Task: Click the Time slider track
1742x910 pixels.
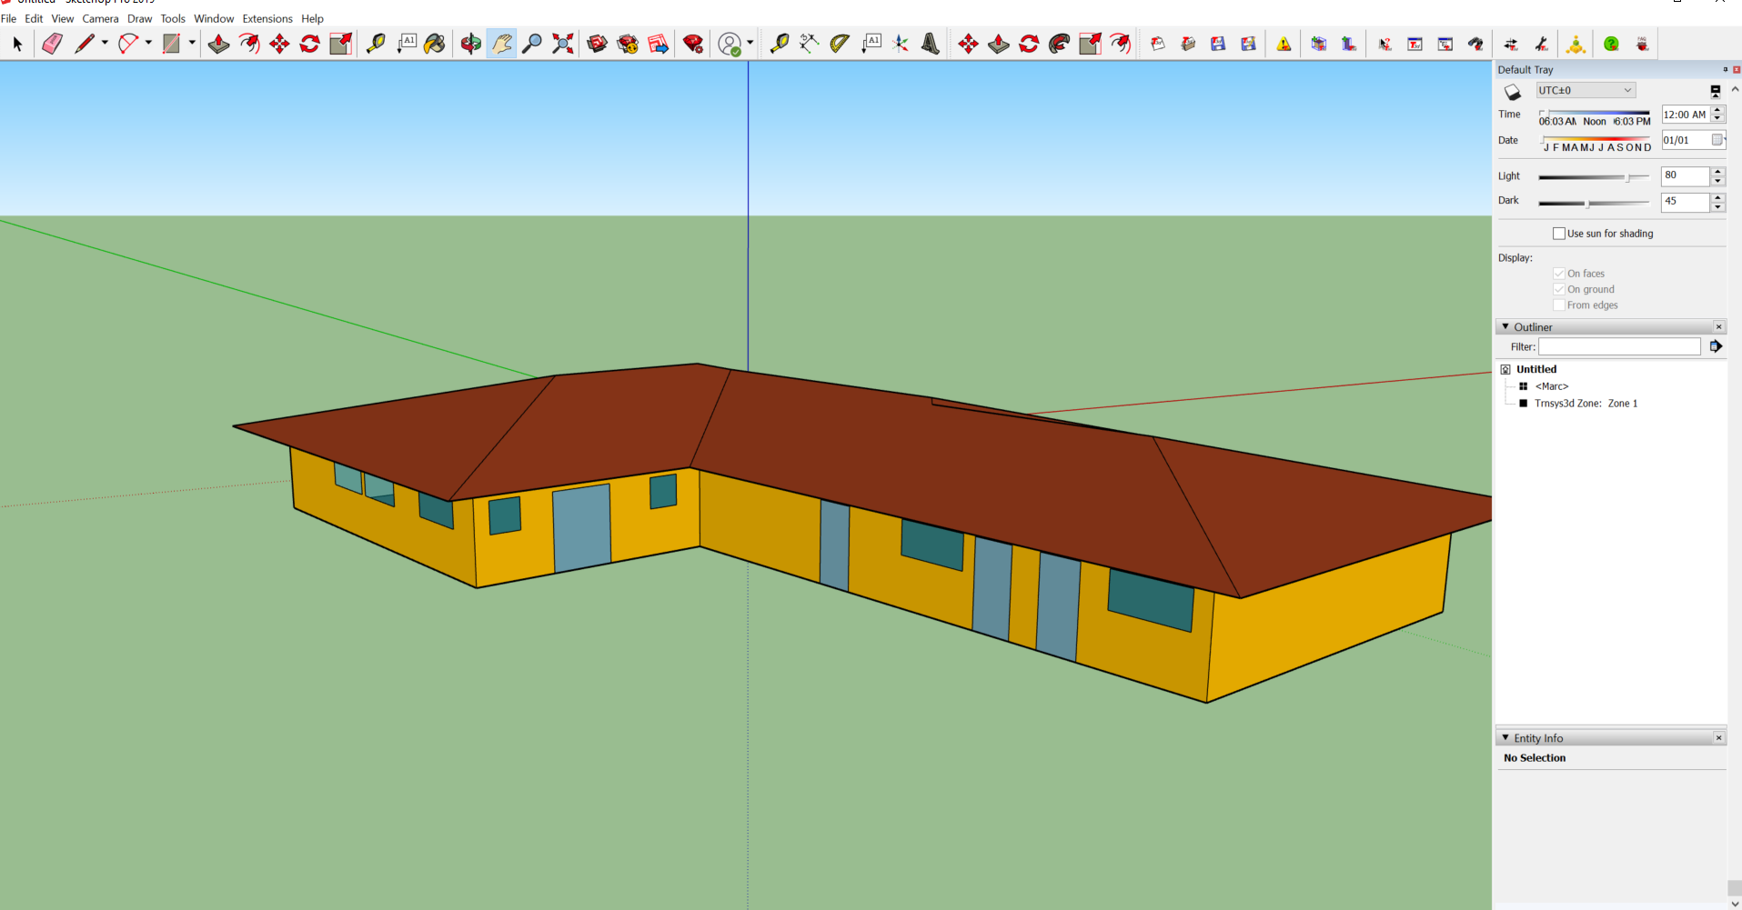Action: tap(1594, 113)
